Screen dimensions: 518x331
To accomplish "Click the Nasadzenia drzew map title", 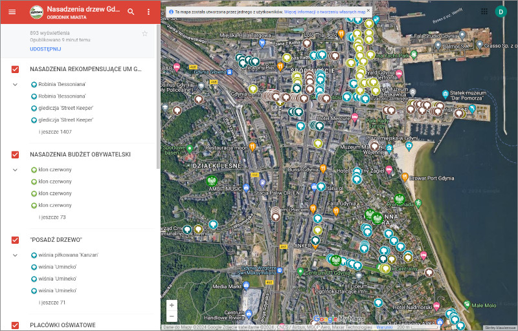I will [84, 9].
